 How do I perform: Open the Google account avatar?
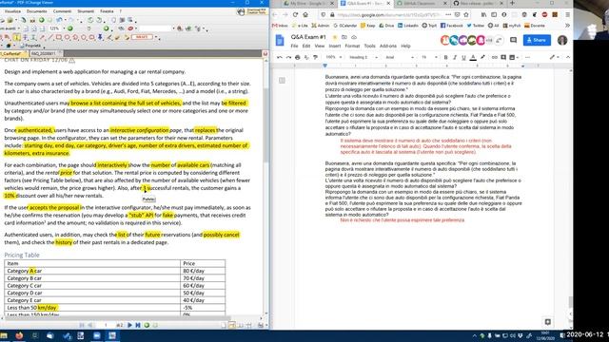[562, 40]
